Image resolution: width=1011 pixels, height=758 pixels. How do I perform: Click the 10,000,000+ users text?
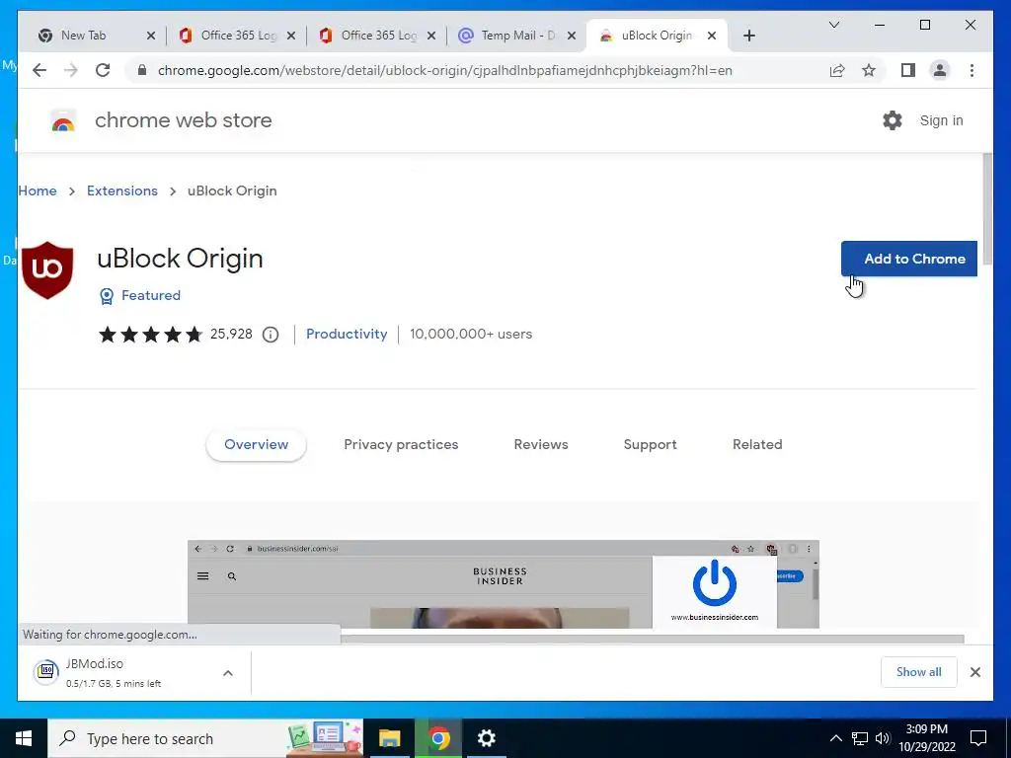471,334
